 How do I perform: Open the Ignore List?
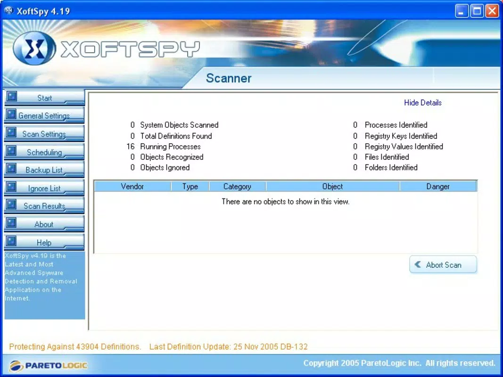tap(44, 188)
